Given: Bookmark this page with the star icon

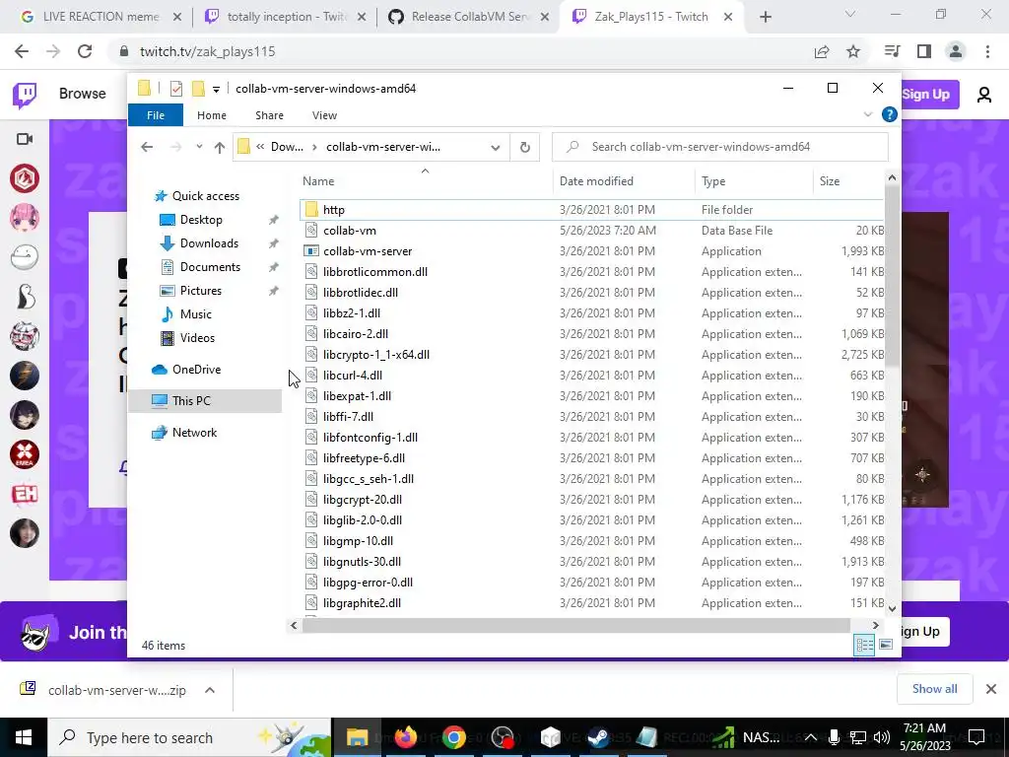Looking at the screenshot, I should 853,51.
